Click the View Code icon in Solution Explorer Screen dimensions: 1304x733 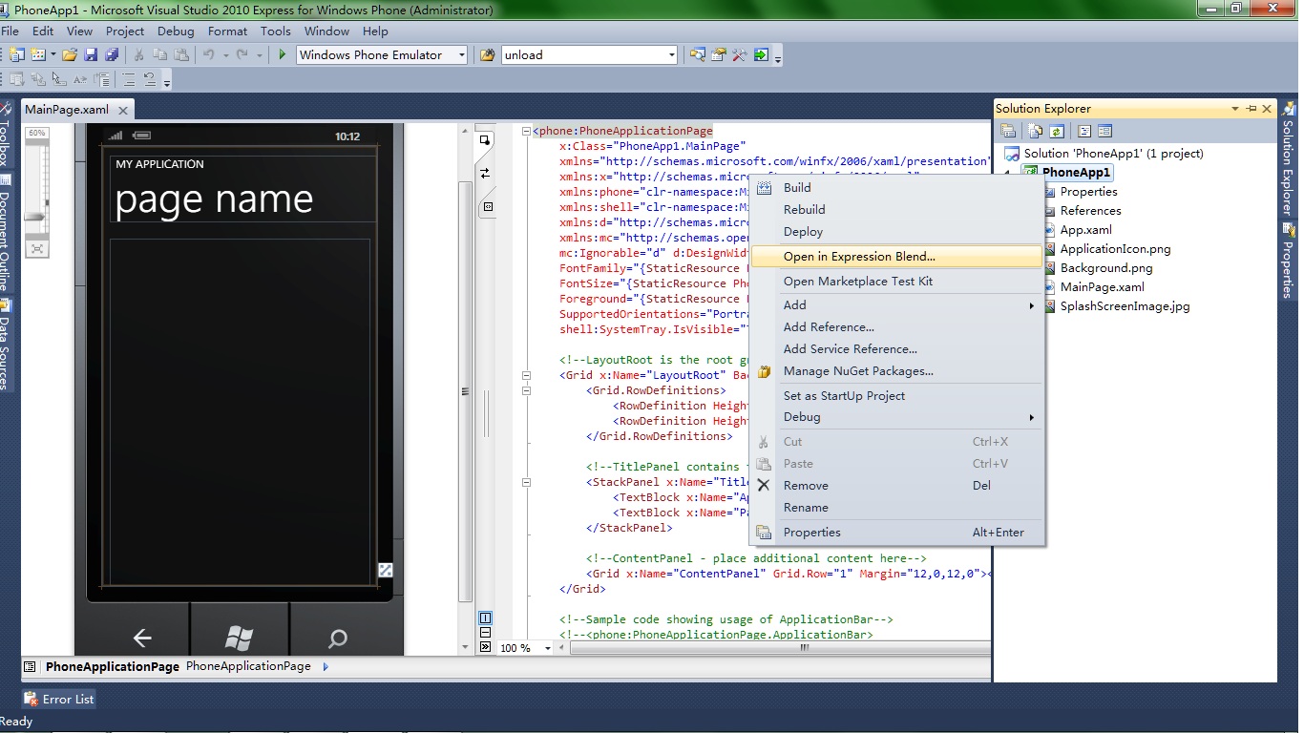(1085, 132)
